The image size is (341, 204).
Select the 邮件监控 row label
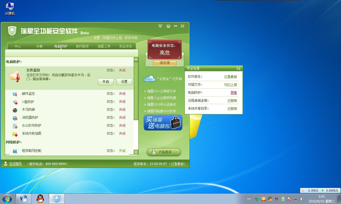tap(28, 94)
